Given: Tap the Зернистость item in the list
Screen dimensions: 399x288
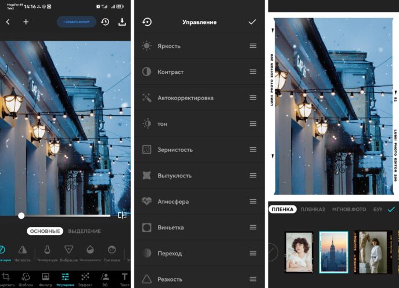Looking at the screenshot, I should (175, 150).
